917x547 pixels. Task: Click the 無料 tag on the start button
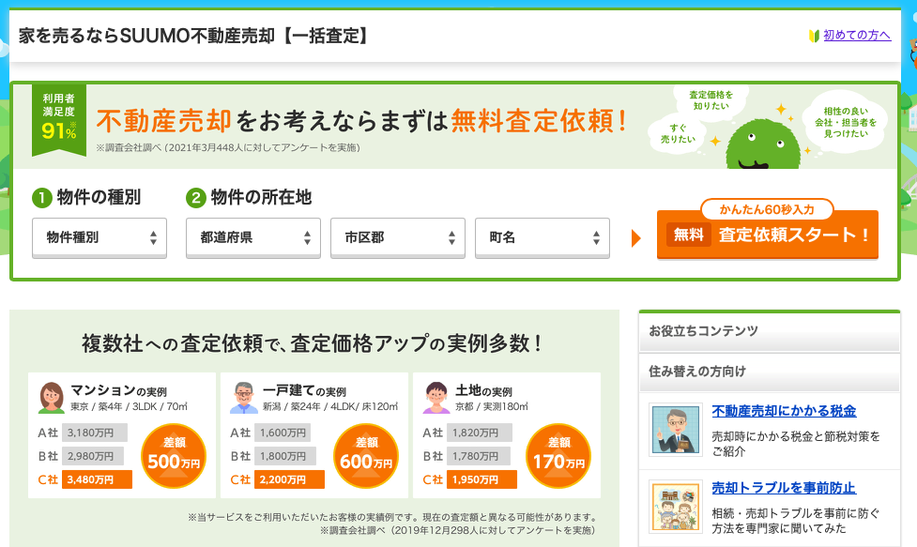tap(688, 235)
